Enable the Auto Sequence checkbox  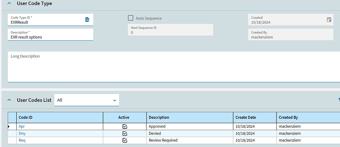pyautogui.click(x=130, y=18)
